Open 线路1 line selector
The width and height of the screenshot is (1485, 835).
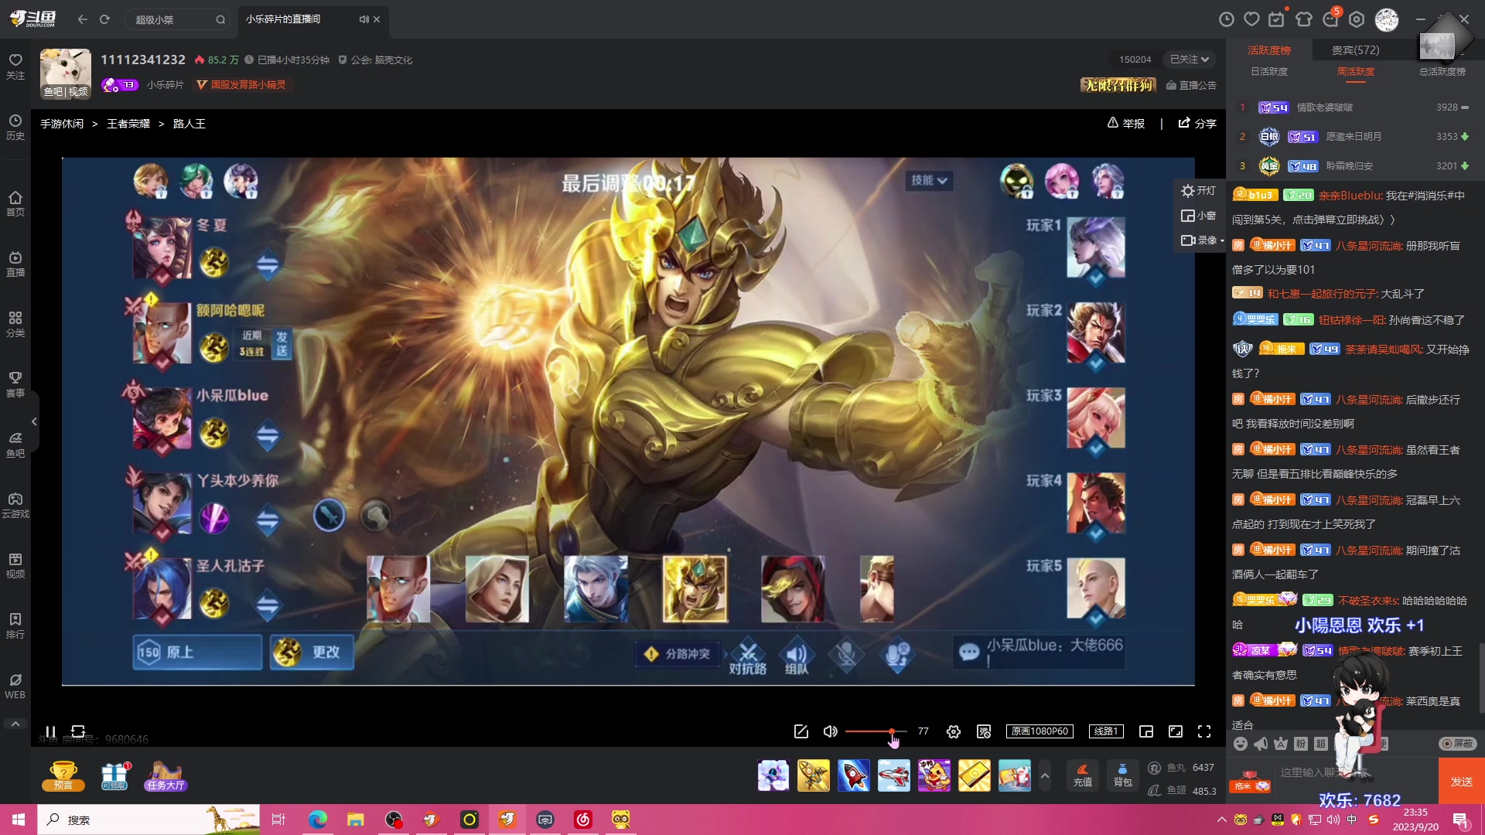(1106, 731)
